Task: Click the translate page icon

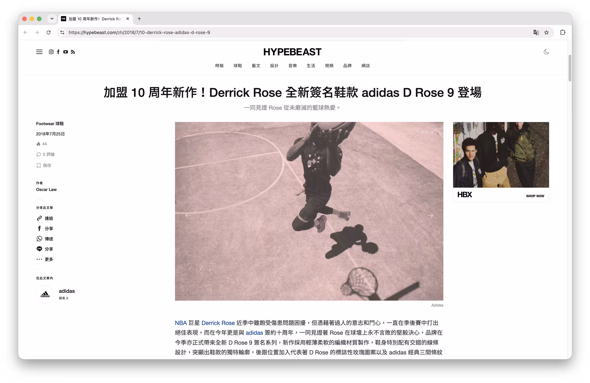Action: click(536, 32)
